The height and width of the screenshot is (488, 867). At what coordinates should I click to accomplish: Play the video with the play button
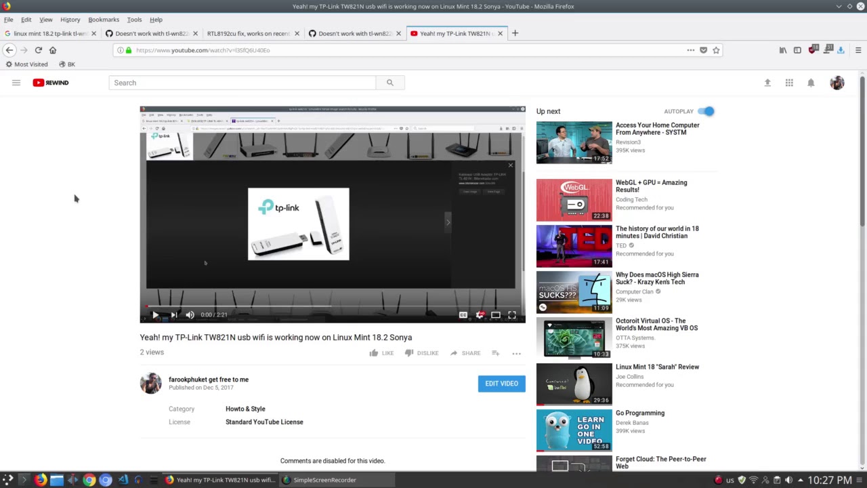click(155, 314)
